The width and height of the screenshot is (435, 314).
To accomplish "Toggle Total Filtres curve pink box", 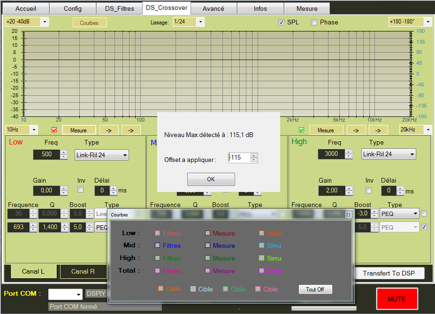I will [158, 271].
